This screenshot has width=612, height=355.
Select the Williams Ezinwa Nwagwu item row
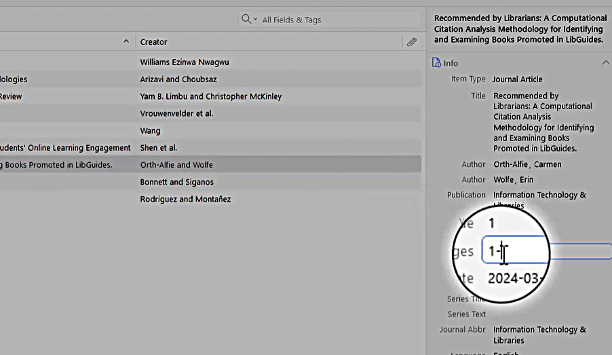(185, 62)
